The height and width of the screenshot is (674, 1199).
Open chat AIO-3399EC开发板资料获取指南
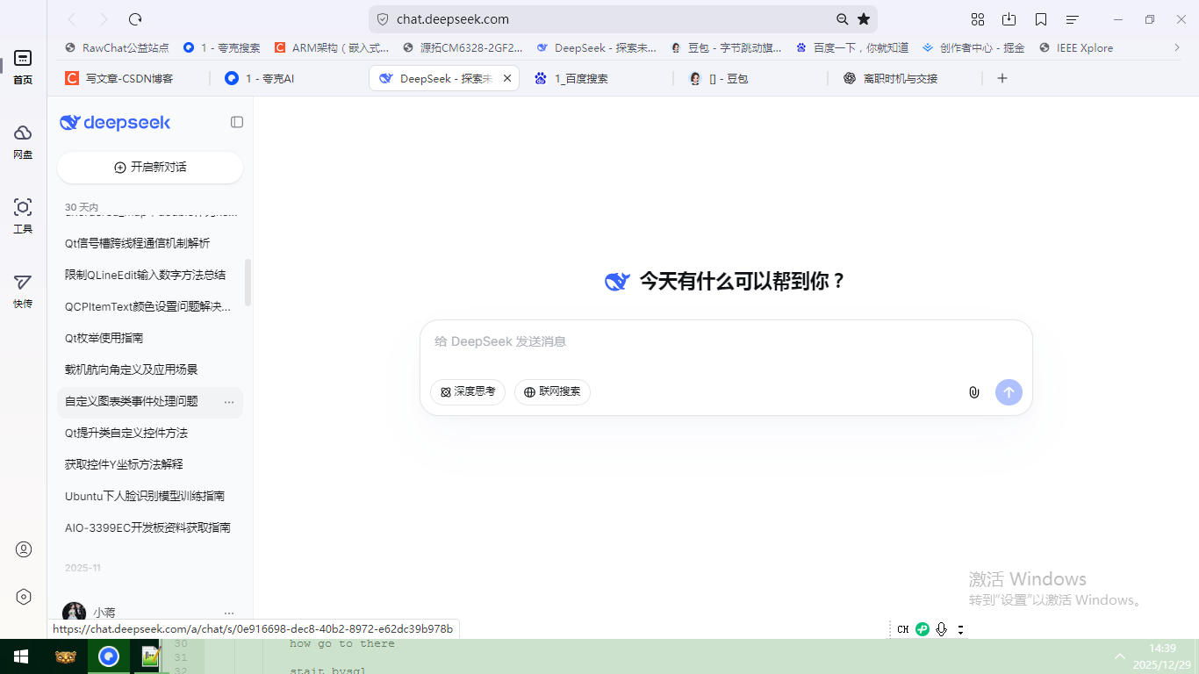pyautogui.click(x=150, y=527)
